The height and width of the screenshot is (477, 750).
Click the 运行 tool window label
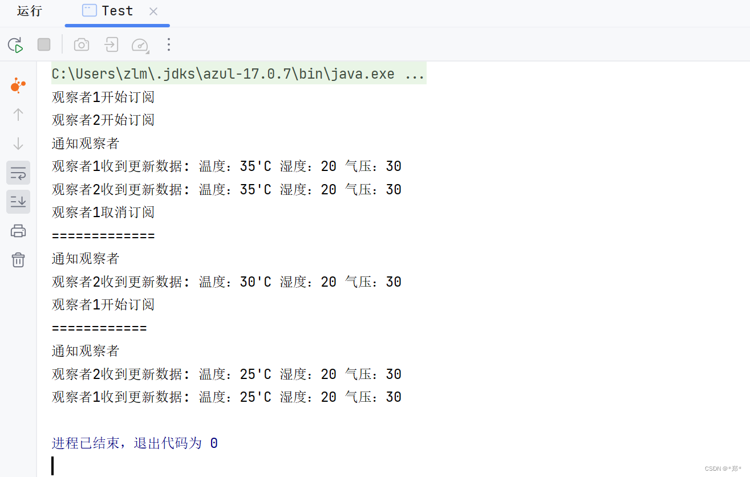(x=30, y=11)
